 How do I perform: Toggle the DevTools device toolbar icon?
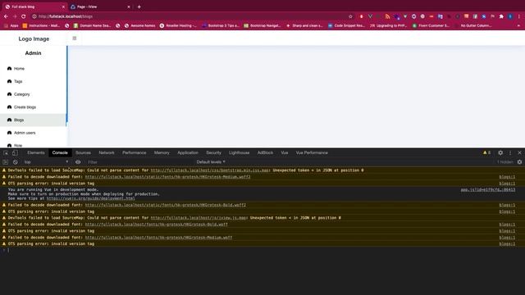pyautogui.click(x=15, y=152)
